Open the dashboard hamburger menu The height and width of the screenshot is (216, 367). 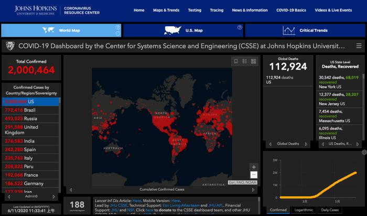pos(359,46)
